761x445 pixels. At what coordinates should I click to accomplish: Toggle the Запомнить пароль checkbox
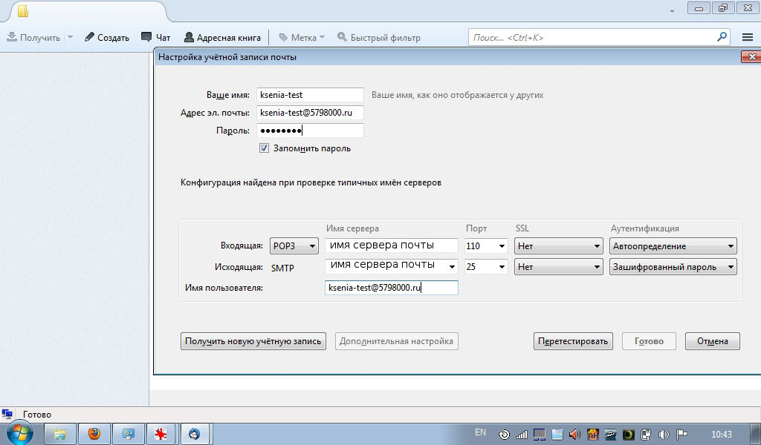pos(264,148)
